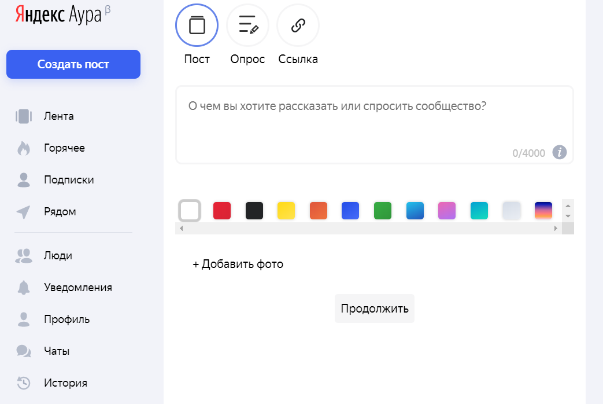Pick the yellow background color swatch
Viewport: 603px width, 404px height.
(286, 211)
